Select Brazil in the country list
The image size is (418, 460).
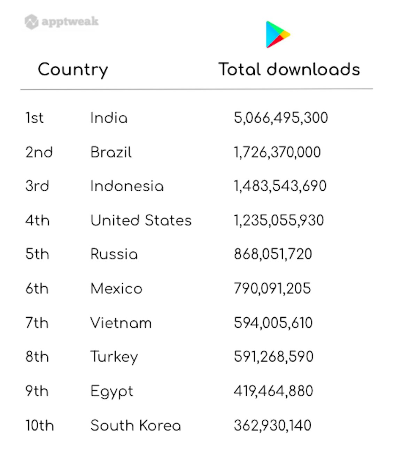[x=111, y=152]
